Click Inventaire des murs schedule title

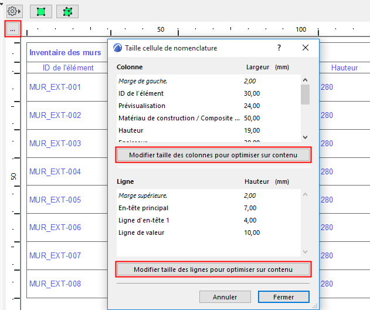click(x=65, y=52)
